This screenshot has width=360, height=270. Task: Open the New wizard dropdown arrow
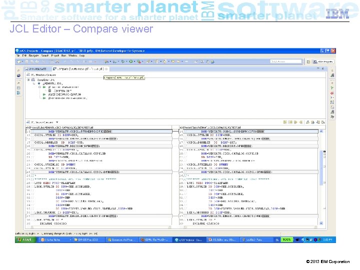pos(22,61)
